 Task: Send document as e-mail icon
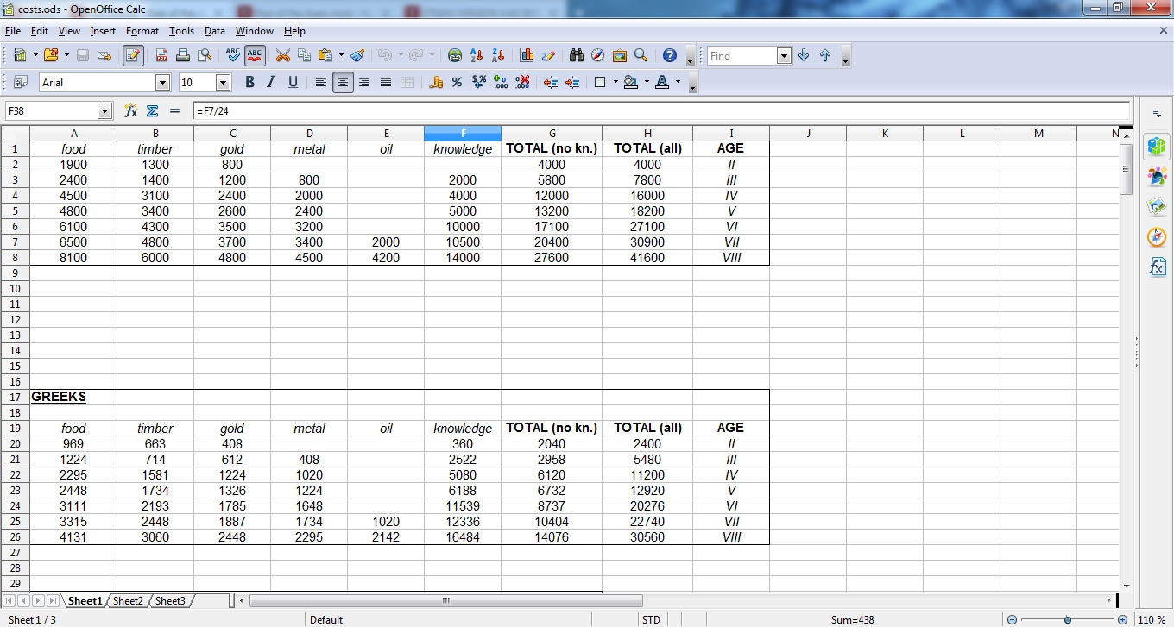104,55
